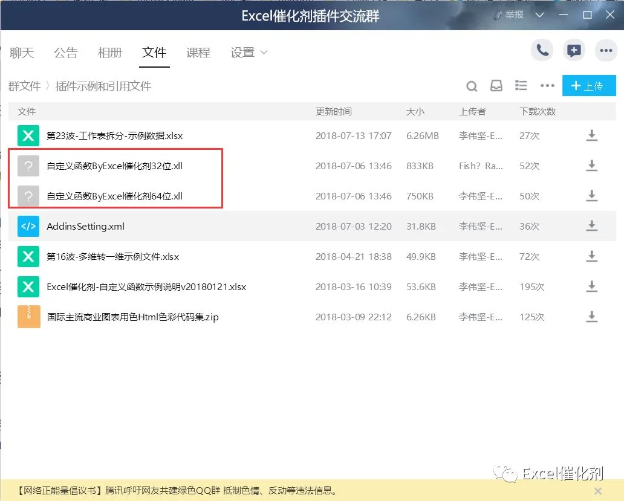Select file name Excel催化剂-自定义函数示例说明v20180121.xlsx
The width and height of the screenshot is (624, 501).
tap(146, 286)
